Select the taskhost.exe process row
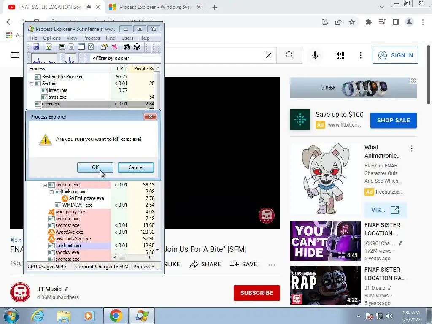 [x=91, y=246]
